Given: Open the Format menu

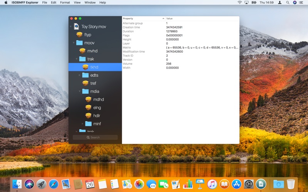Looking at the screenshot, I should click(65, 3).
